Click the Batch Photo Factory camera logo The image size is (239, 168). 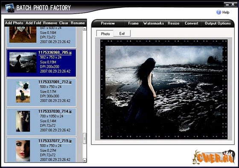[9, 8]
